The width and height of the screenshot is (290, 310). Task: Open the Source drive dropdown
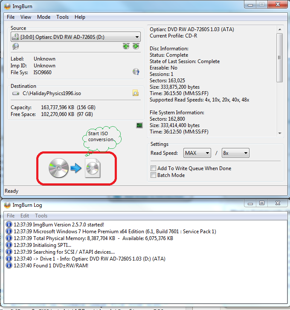pos(75,37)
